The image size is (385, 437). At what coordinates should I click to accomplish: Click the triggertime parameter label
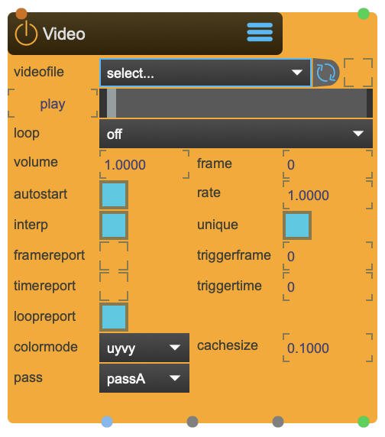point(229,286)
